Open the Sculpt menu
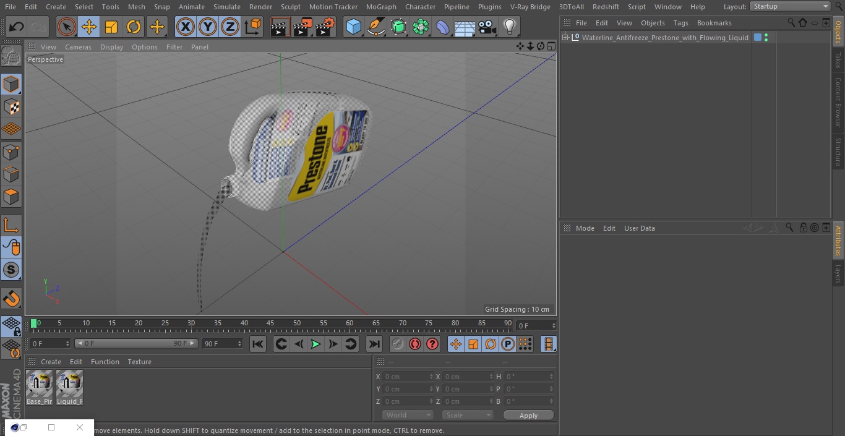The image size is (845, 436). (290, 7)
